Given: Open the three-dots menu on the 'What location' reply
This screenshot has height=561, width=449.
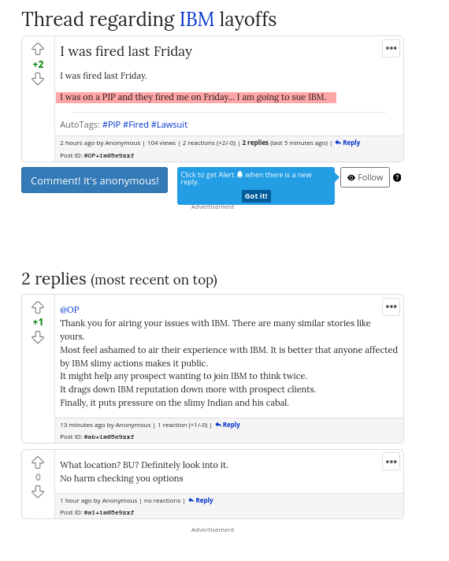Looking at the screenshot, I should tap(391, 462).
